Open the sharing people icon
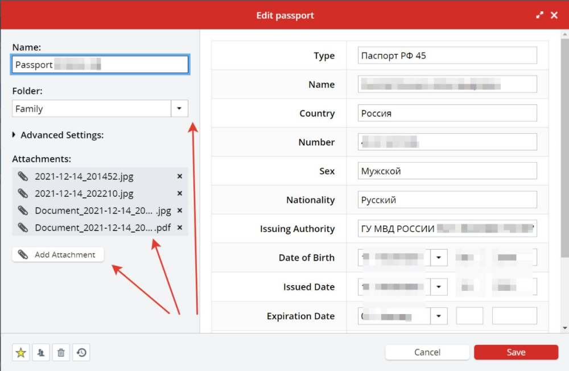 (41, 352)
